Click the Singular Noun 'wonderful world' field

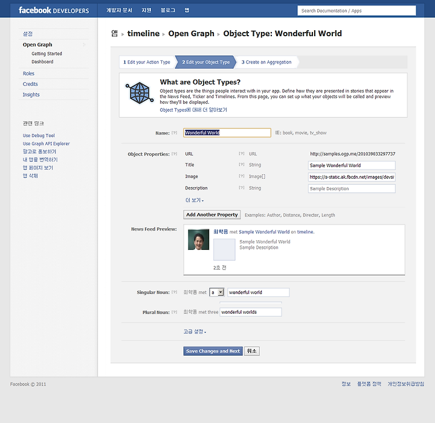tap(259, 292)
